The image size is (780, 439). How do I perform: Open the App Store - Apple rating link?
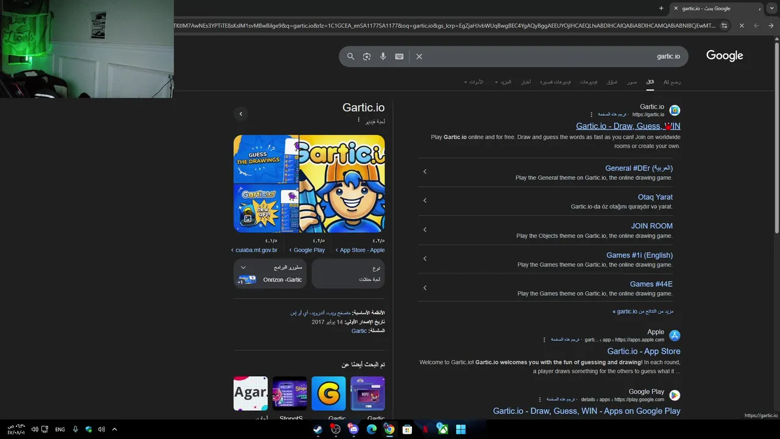362,250
